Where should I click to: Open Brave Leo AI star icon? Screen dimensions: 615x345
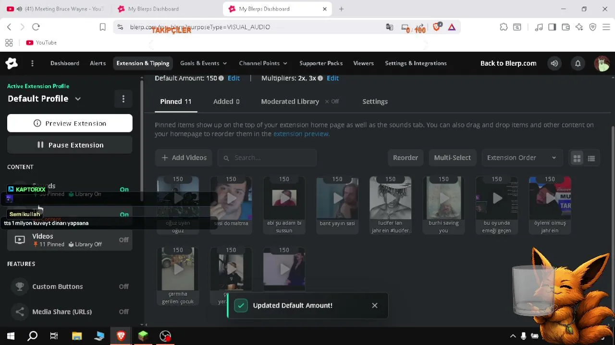point(579,27)
